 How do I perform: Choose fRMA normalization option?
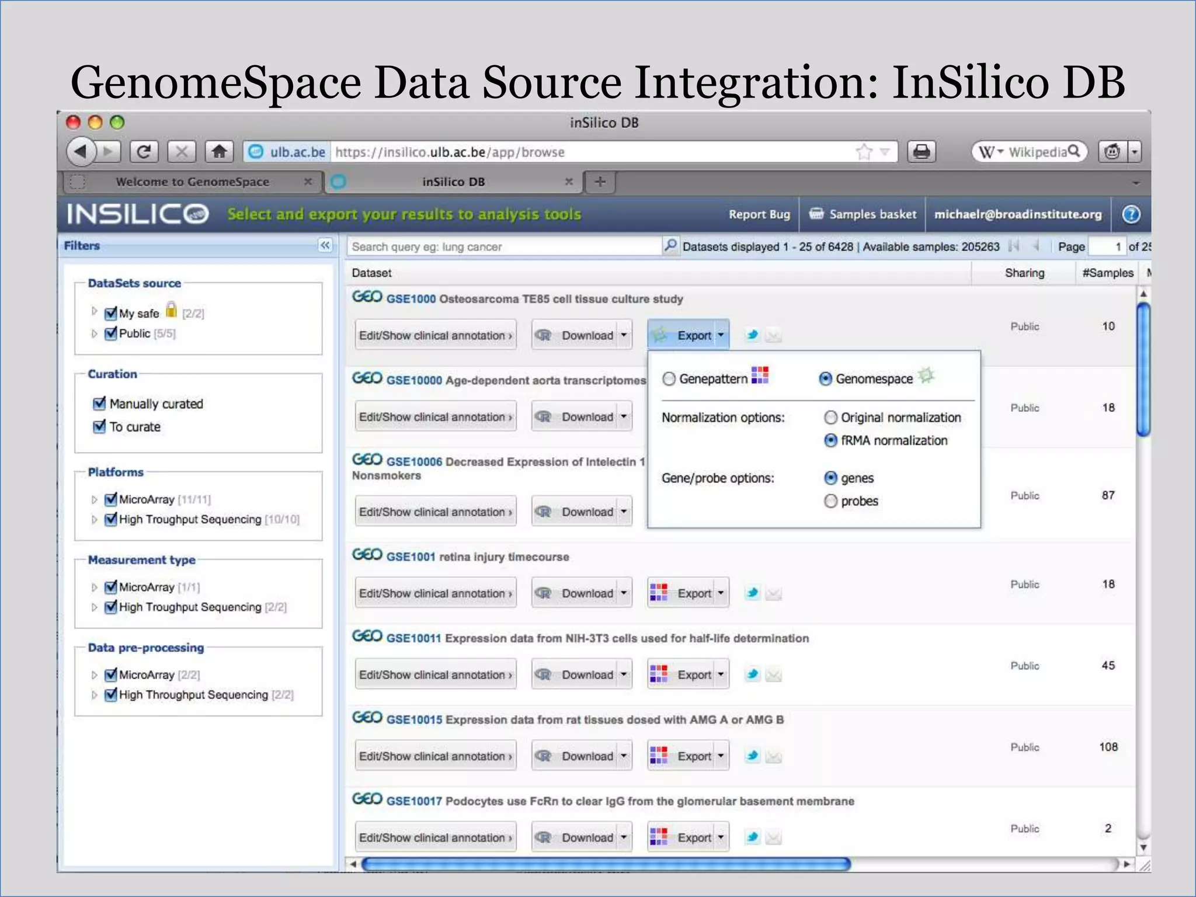pyautogui.click(x=830, y=440)
